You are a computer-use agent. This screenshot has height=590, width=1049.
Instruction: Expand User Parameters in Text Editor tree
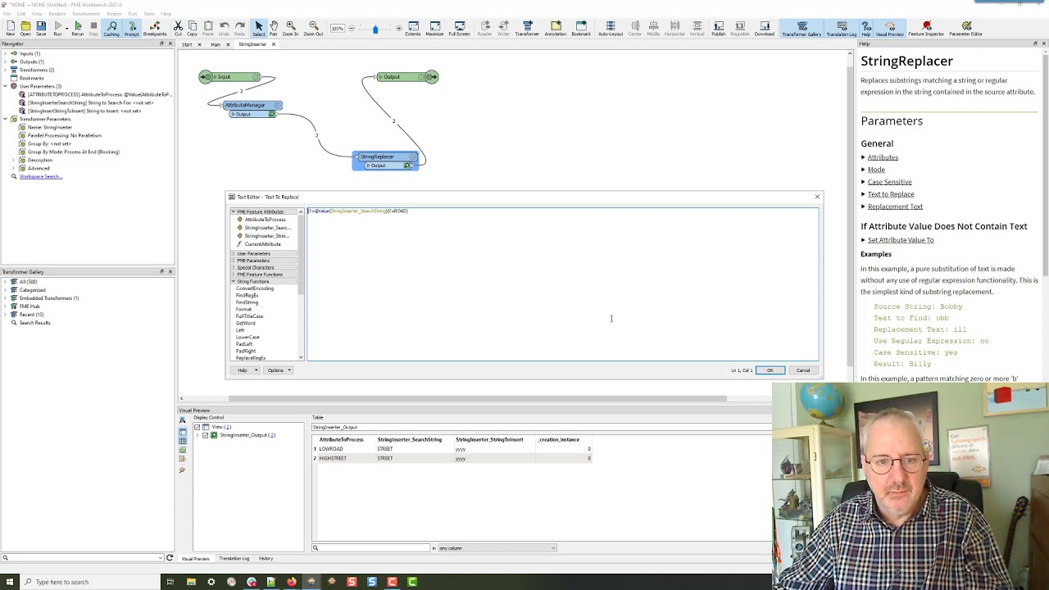coord(234,253)
